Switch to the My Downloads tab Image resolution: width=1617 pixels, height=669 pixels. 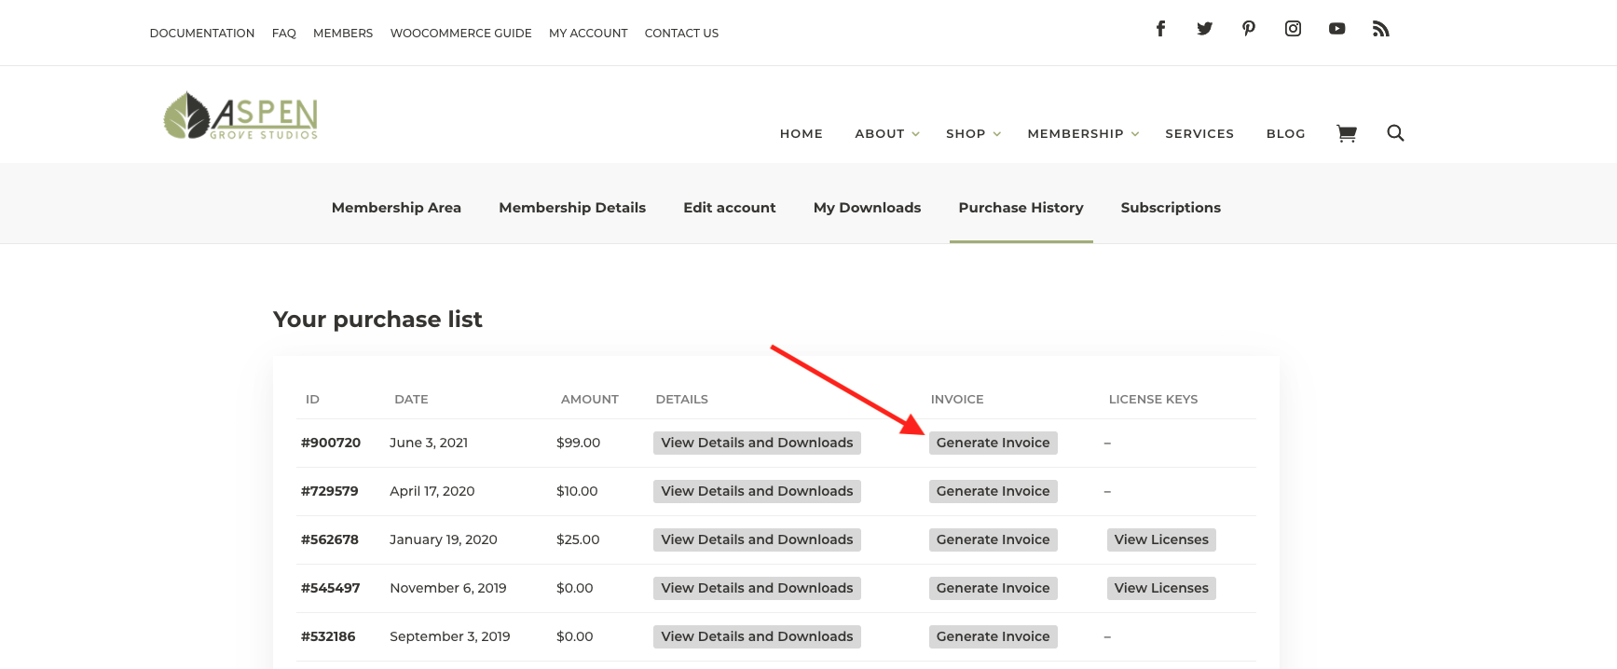(867, 208)
